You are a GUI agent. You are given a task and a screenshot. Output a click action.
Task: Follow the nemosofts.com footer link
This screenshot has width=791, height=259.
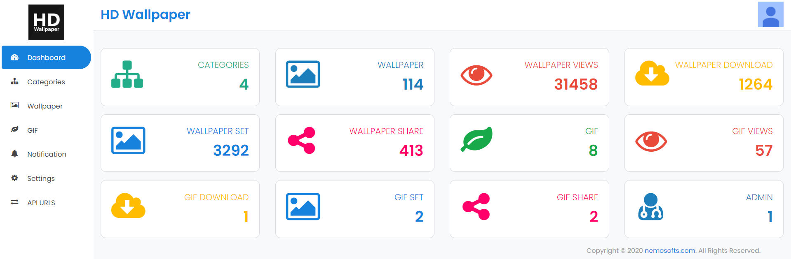click(670, 250)
